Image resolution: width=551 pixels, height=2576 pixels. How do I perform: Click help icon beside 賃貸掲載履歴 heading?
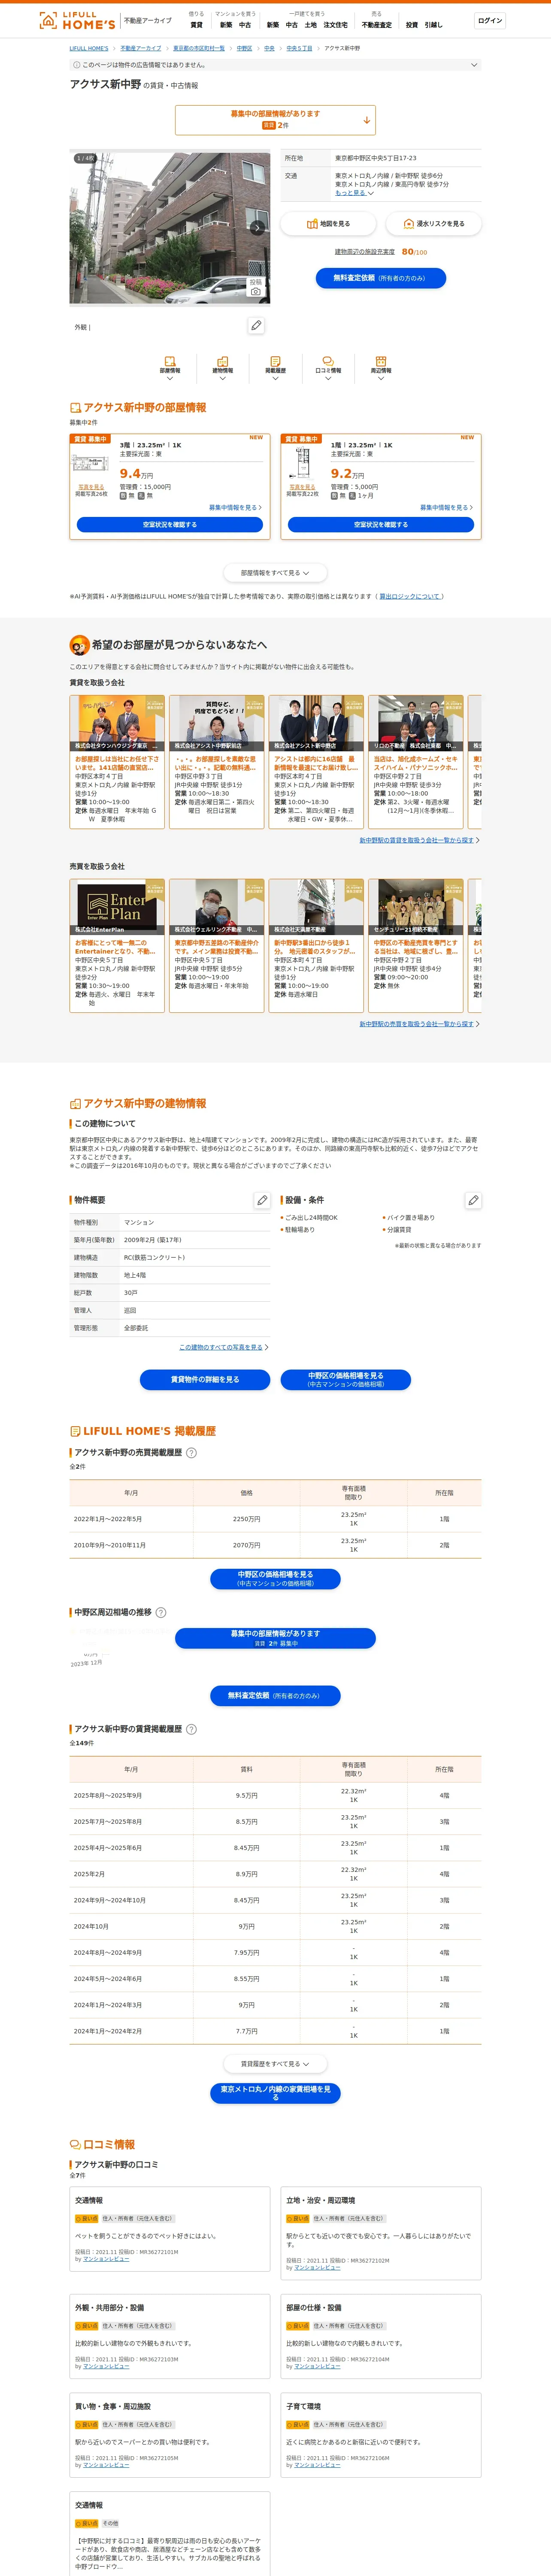(x=191, y=1729)
